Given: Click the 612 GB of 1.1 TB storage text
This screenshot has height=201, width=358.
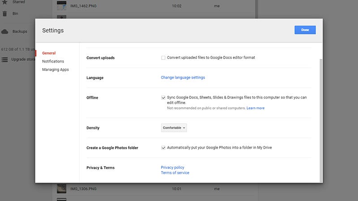Looking at the screenshot, I should pos(18,49).
